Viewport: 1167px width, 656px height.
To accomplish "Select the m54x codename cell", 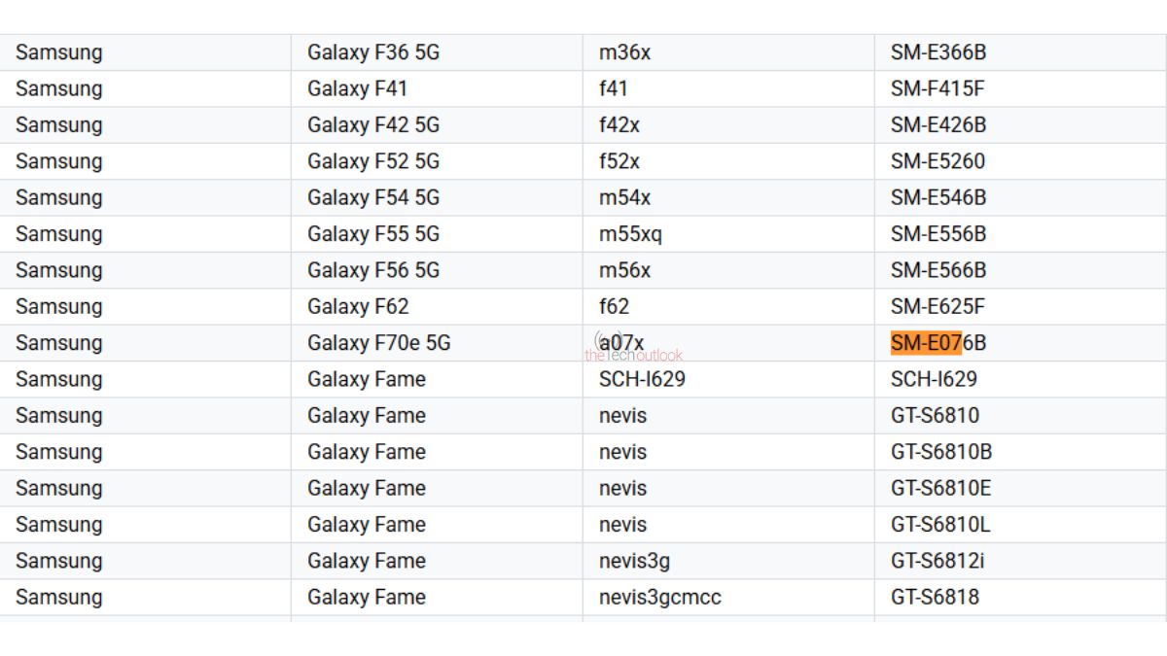I will 624,197.
